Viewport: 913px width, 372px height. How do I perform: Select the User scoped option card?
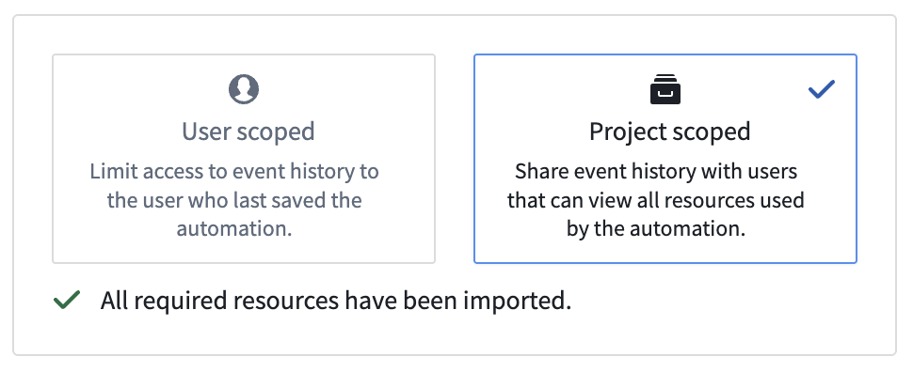pyautogui.click(x=244, y=159)
